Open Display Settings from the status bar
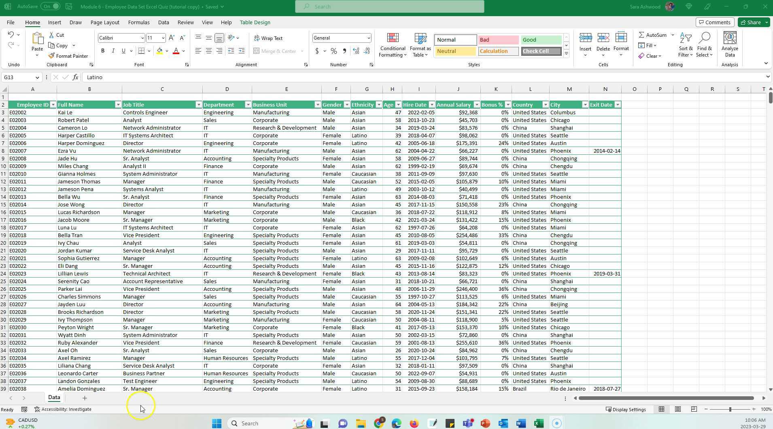 coord(626,409)
